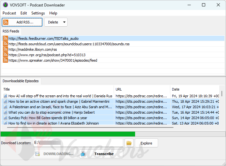226x166 pixels.
Task: Click the green download progress bar
Action: point(68,134)
